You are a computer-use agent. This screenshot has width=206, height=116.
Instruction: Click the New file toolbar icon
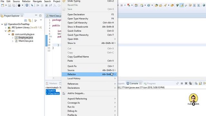coord(3,5)
